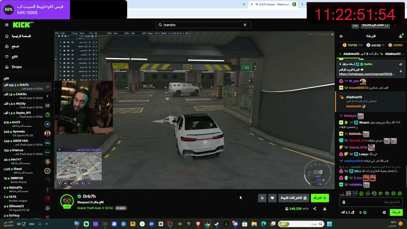Click the green Subscribe button
The height and width of the screenshot is (229, 407).
[x=320, y=198]
